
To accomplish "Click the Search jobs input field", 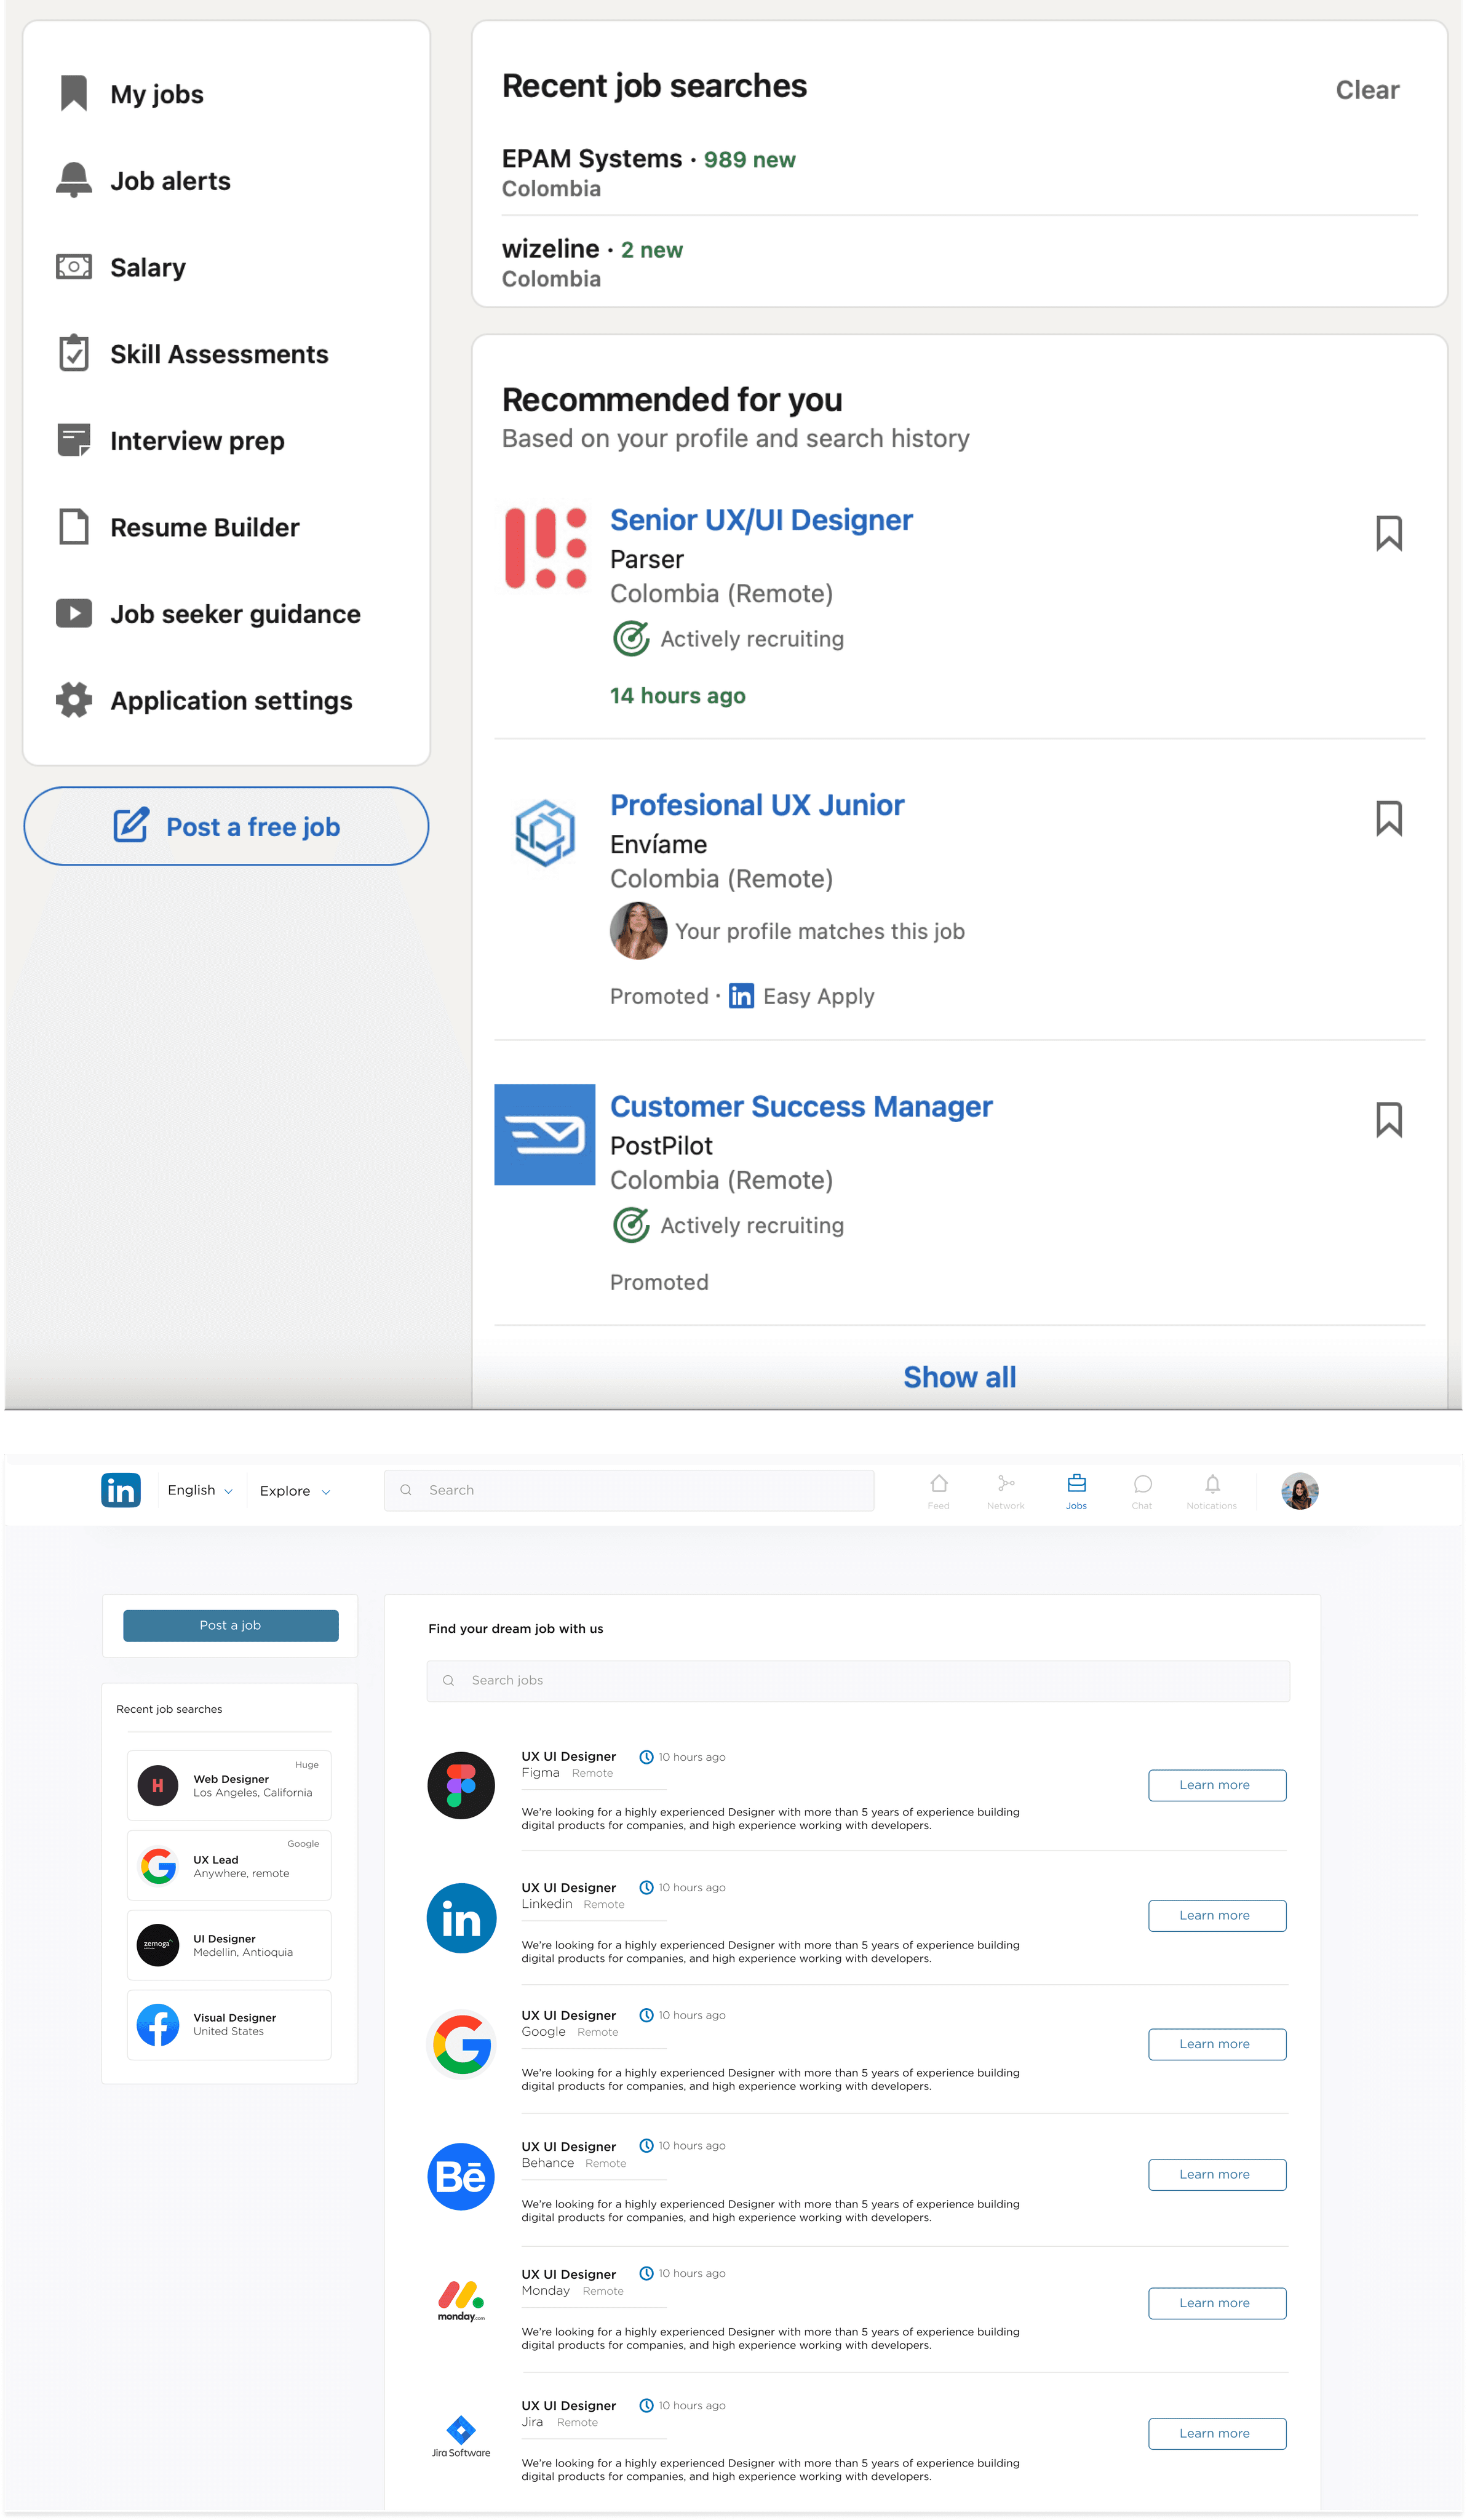I will pos(858,1680).
